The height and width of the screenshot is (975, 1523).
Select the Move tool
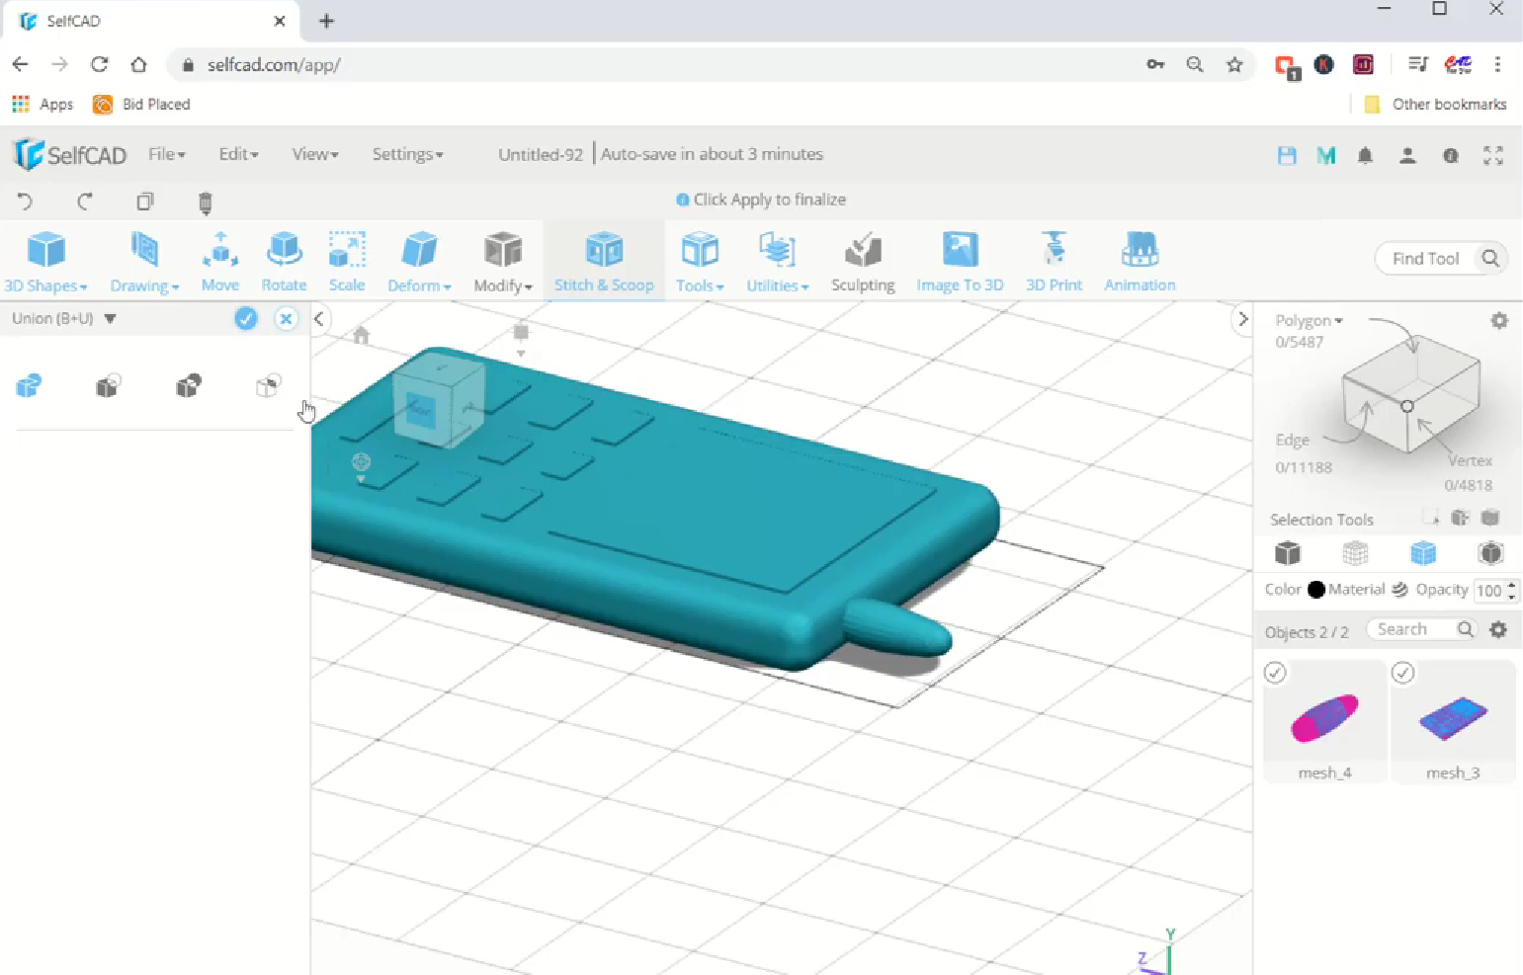tap(220, 262)
